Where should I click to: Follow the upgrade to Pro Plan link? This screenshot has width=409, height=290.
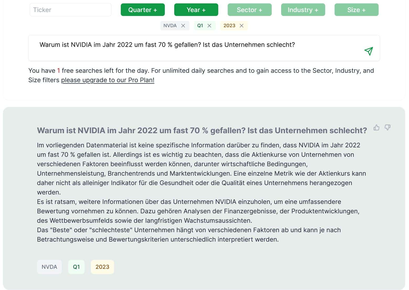coord(108,80)
